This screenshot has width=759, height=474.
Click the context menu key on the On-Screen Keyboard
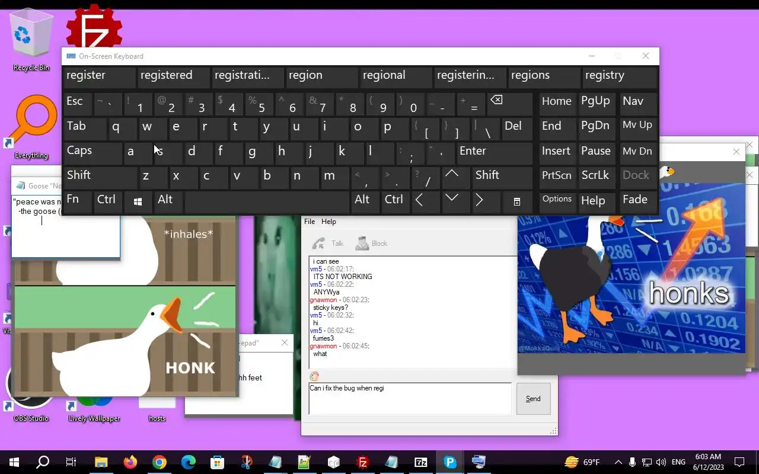(516, 201)
